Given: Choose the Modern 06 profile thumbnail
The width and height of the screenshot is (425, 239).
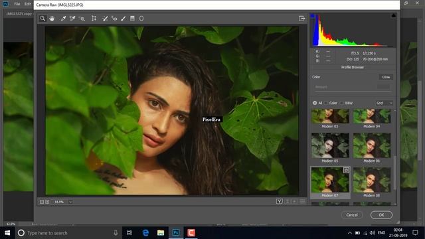Looking at the screenshot, I should click(x=372, y=145).
